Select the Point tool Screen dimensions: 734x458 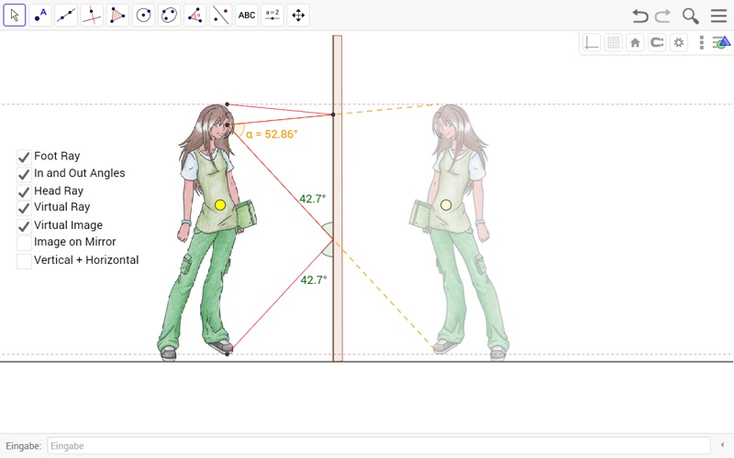(x=40, y=15)
